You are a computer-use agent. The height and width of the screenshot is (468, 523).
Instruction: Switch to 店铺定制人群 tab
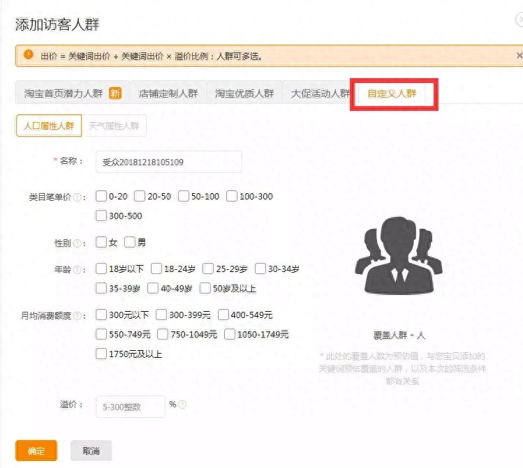coord(168,93)
